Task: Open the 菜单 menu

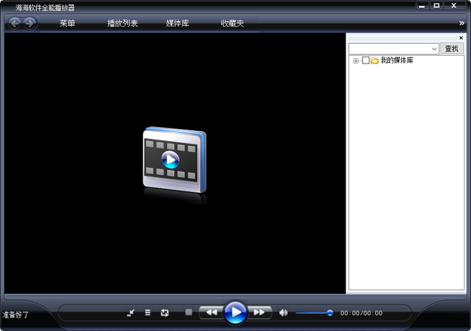Action: pos(68,24)
